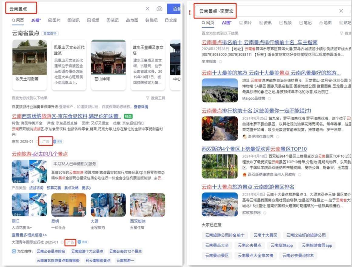Select 网页 tab in right window

(208, 23)
